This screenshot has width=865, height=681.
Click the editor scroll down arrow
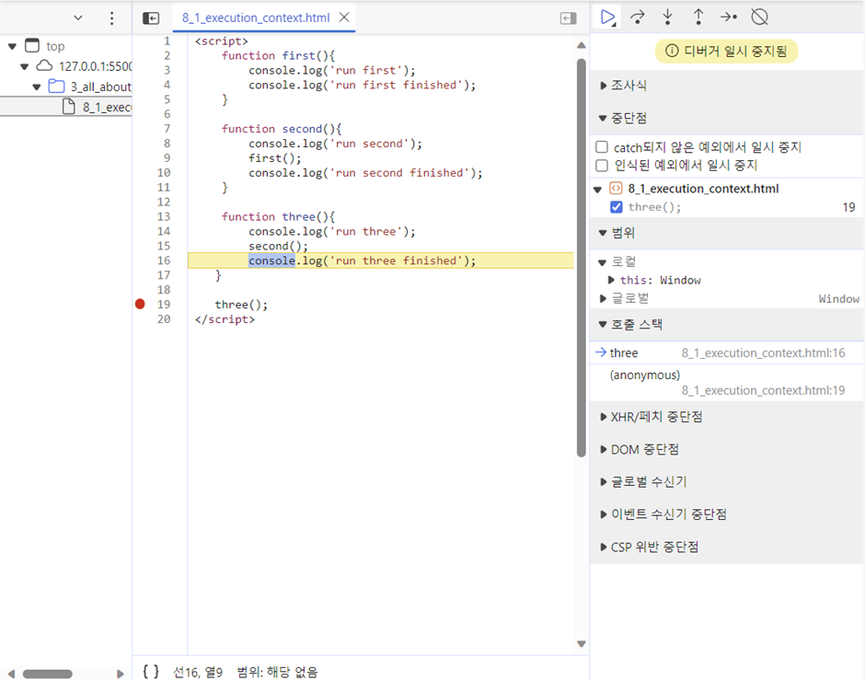coord(581,643)
